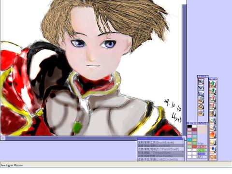Click the small box button on the panel menu title bar
Image resolution: width=232 pixels, height=174 pixels.
183,139
